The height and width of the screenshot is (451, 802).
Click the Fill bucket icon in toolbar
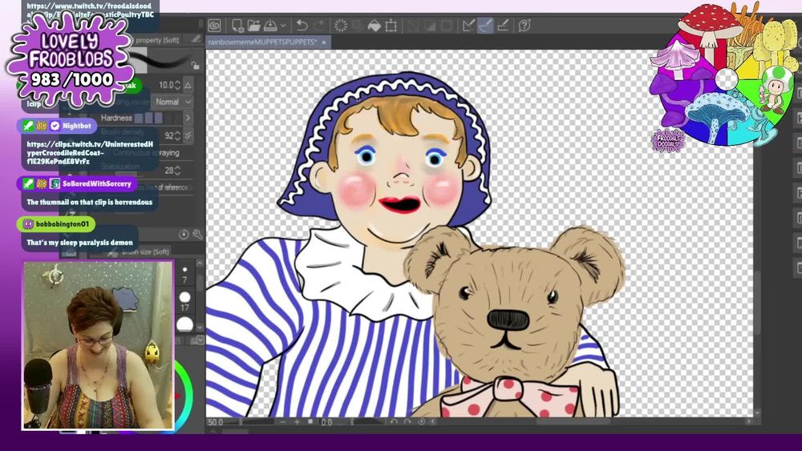(375, 26)
